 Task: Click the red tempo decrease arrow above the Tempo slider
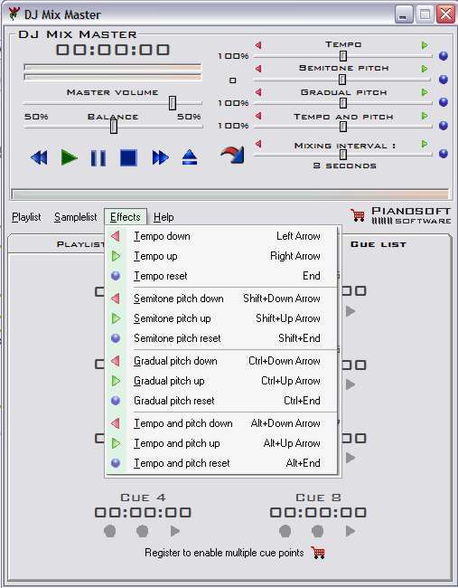tap(258, 45)
